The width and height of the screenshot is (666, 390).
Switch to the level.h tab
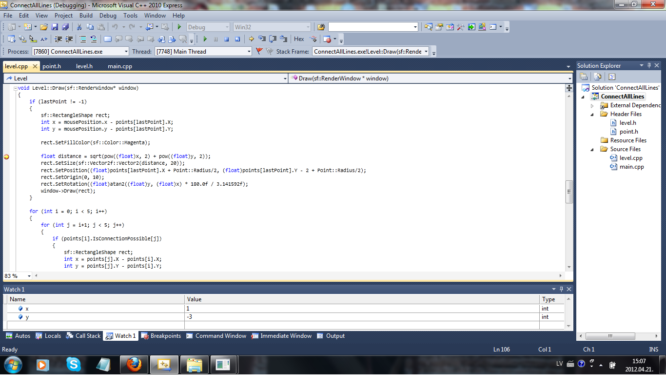click(84, 66)
